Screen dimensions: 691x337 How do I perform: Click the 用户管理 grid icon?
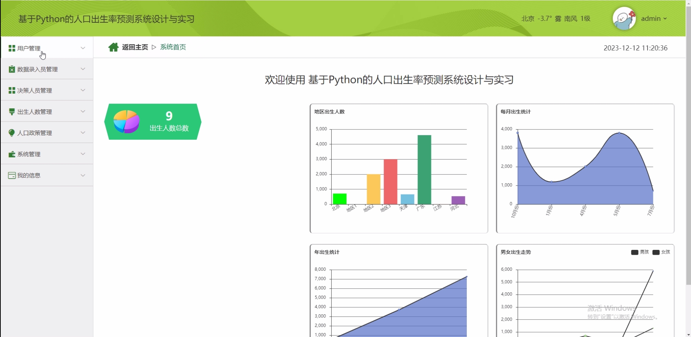click(x=12, y=48)
